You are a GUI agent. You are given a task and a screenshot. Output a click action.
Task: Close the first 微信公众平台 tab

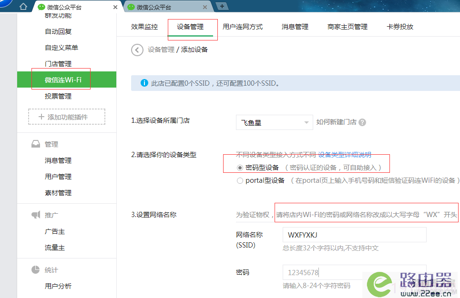[x=115, y=7]
